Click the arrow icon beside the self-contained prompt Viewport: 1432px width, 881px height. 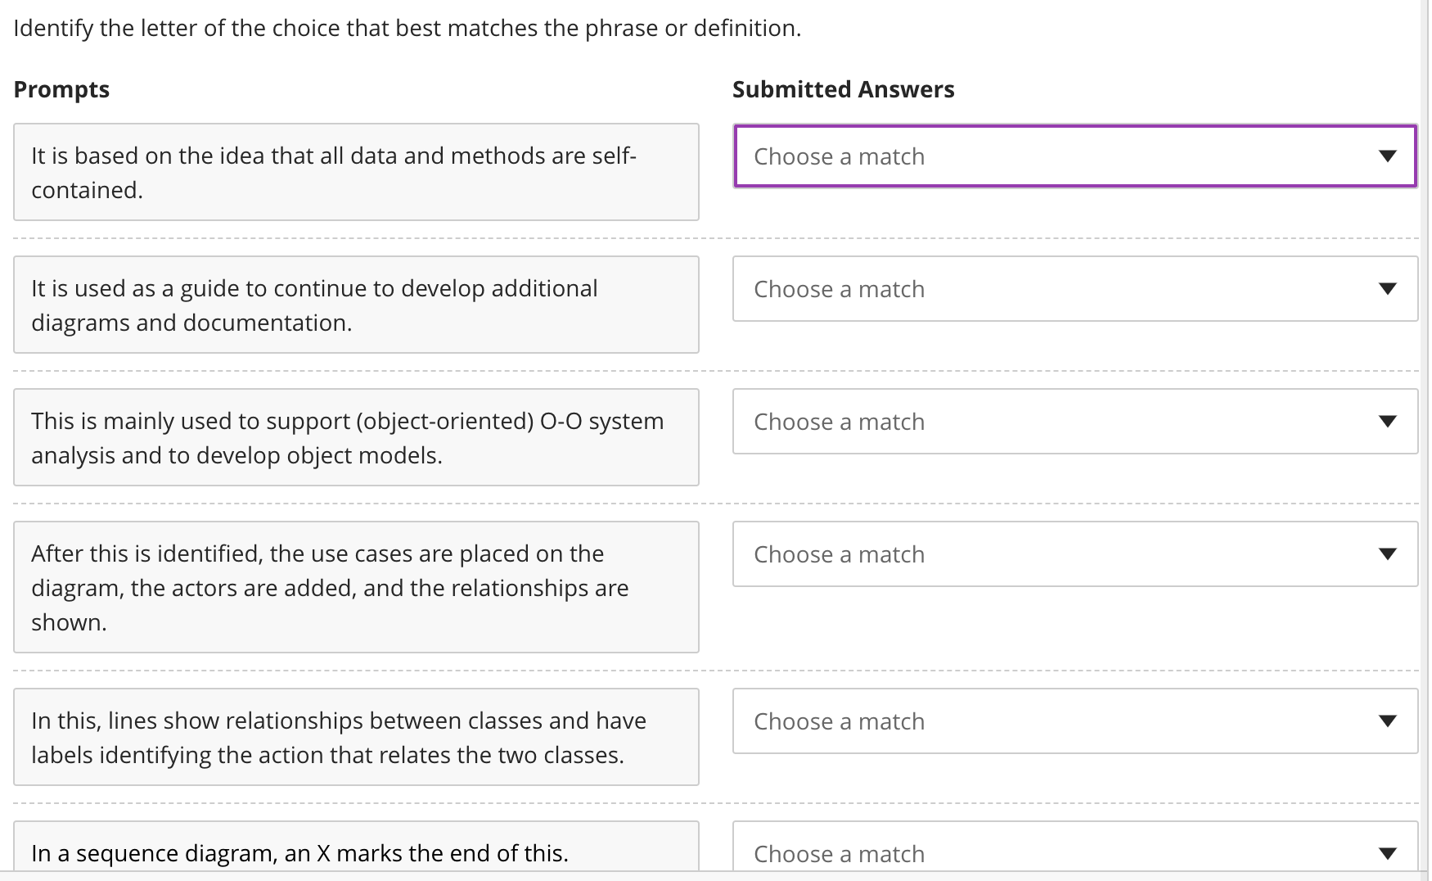1387,156
